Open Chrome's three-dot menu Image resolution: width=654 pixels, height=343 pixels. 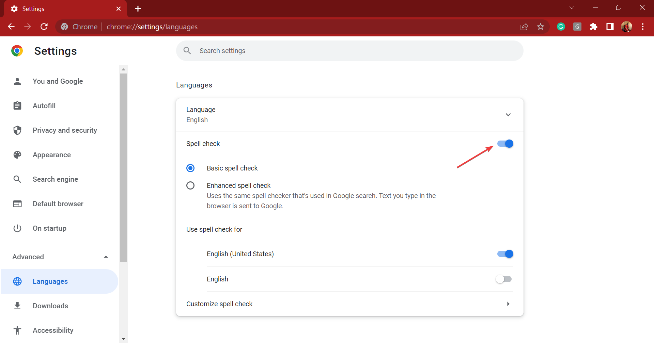643,27
